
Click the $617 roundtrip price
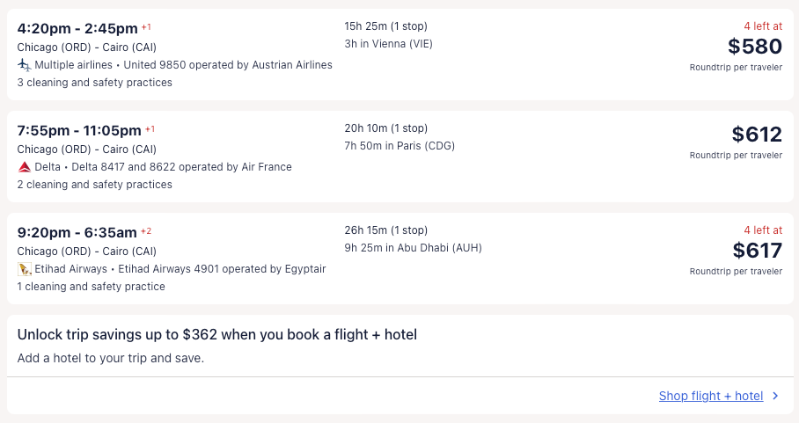coord(756,251)
